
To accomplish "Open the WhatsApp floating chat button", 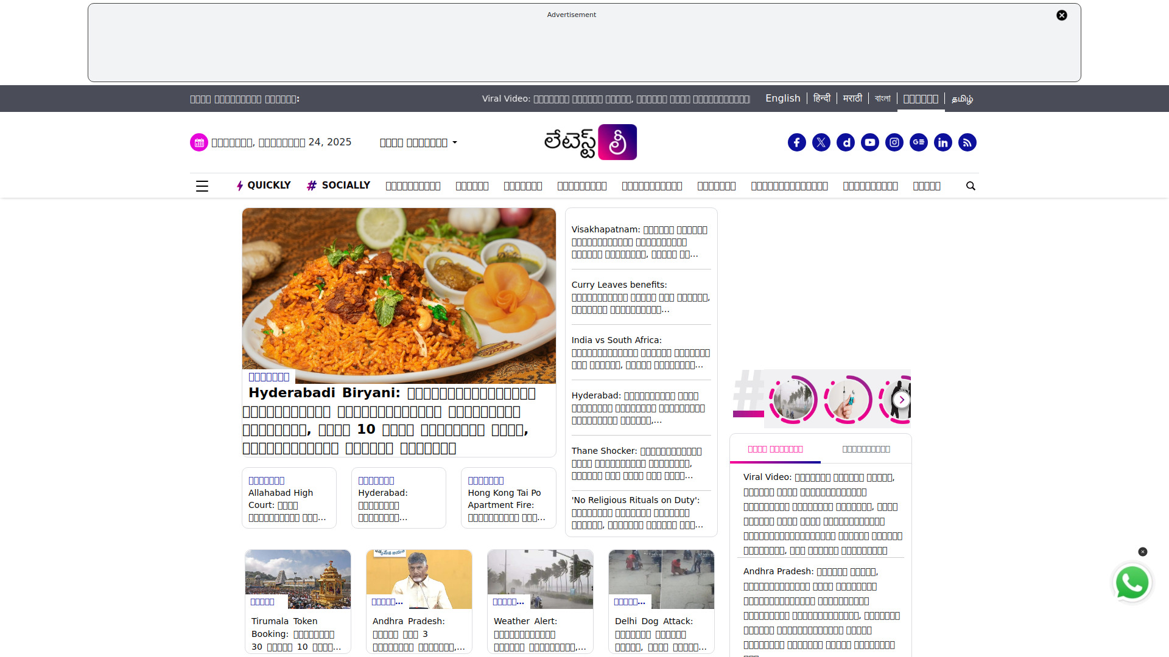I will click(x=1132, y=582).
